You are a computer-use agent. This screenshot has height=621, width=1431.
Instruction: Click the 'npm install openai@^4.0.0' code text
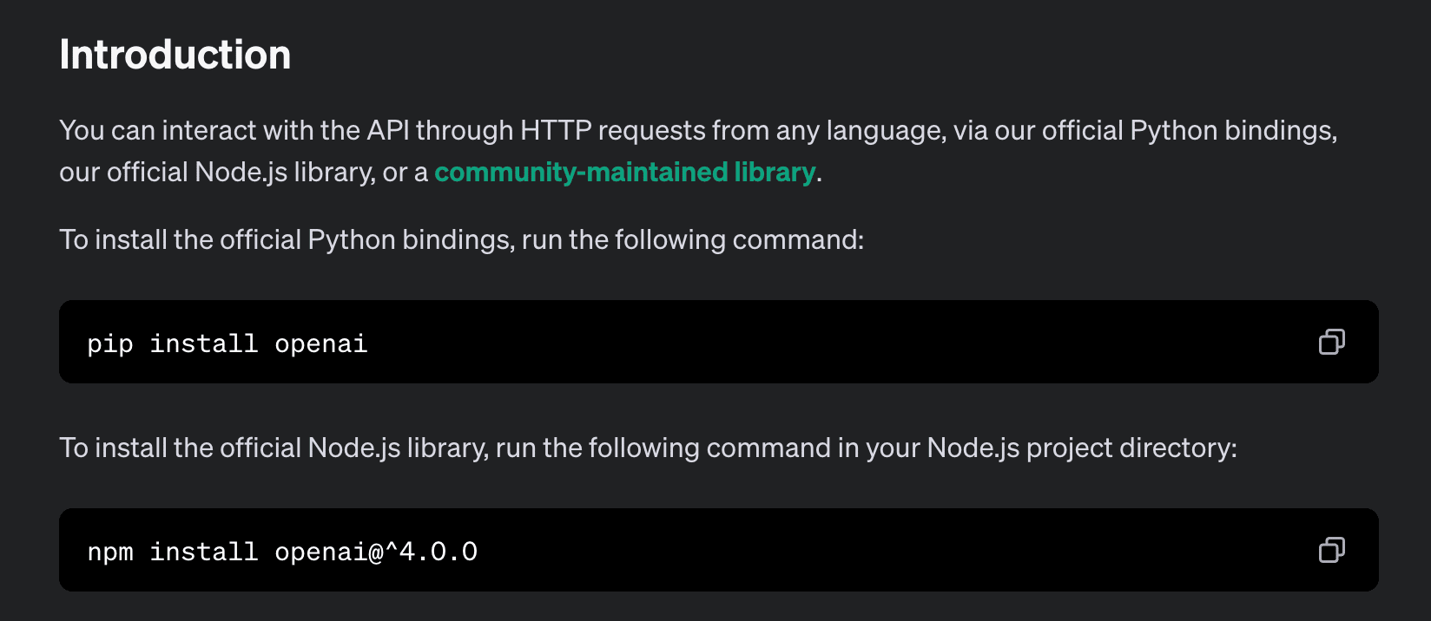point(282,552)
